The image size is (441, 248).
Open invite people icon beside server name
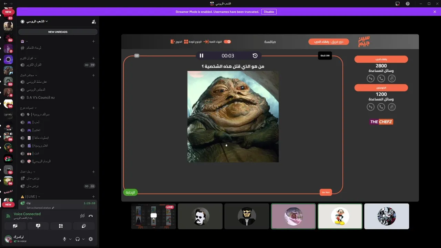point(94,21)
